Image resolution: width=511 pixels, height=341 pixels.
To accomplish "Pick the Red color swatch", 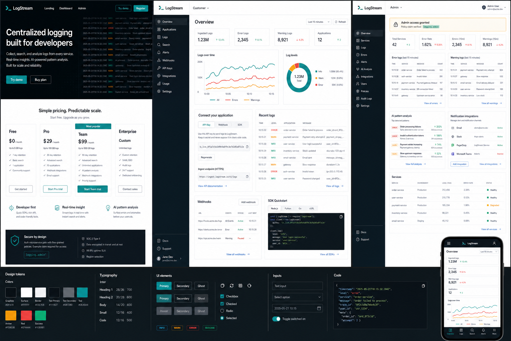I will (26, 315).
